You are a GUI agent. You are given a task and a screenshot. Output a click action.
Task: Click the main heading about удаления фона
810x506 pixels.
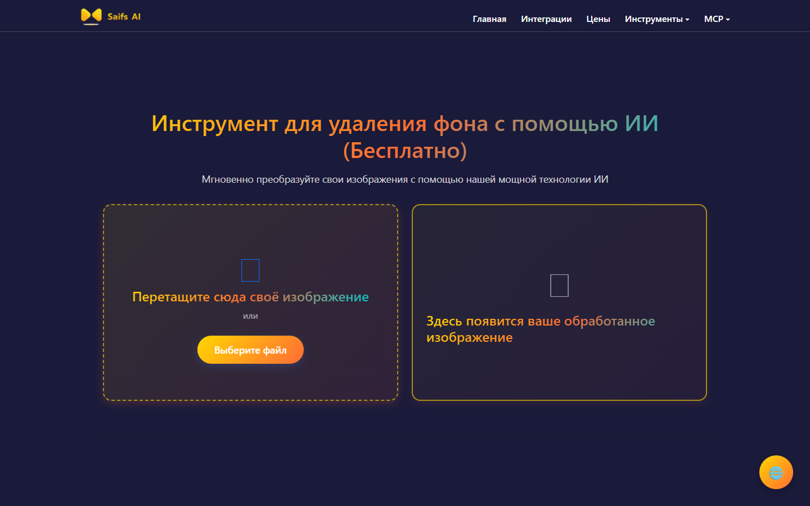tap(405, 137)
